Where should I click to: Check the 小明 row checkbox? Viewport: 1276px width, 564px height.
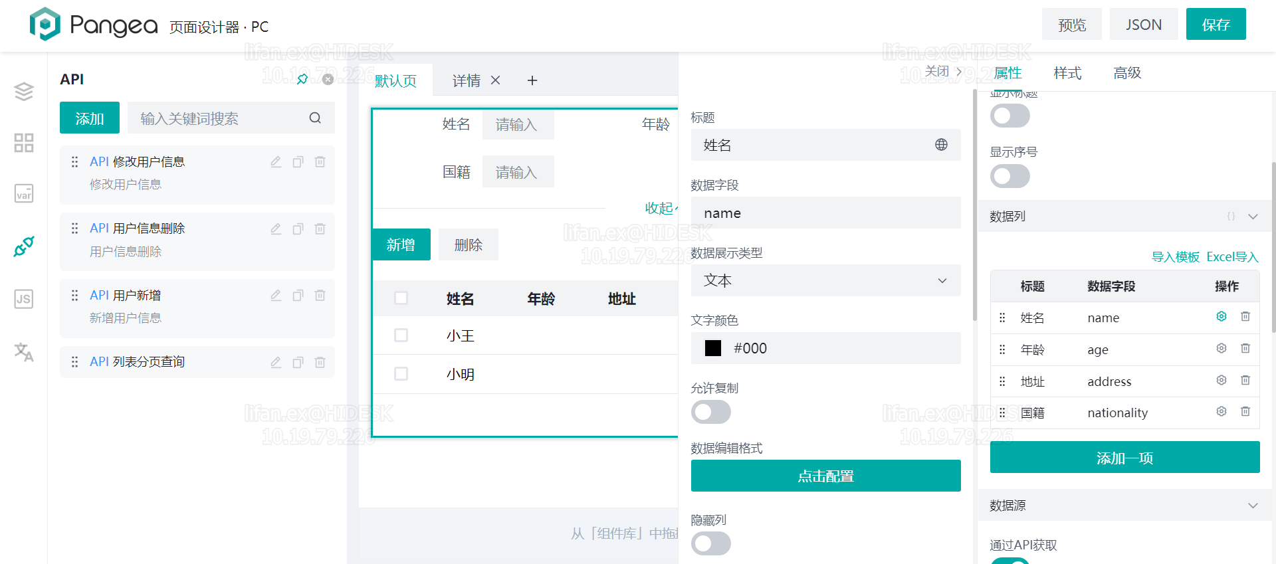pyautogui.click(x=401, y=373)
